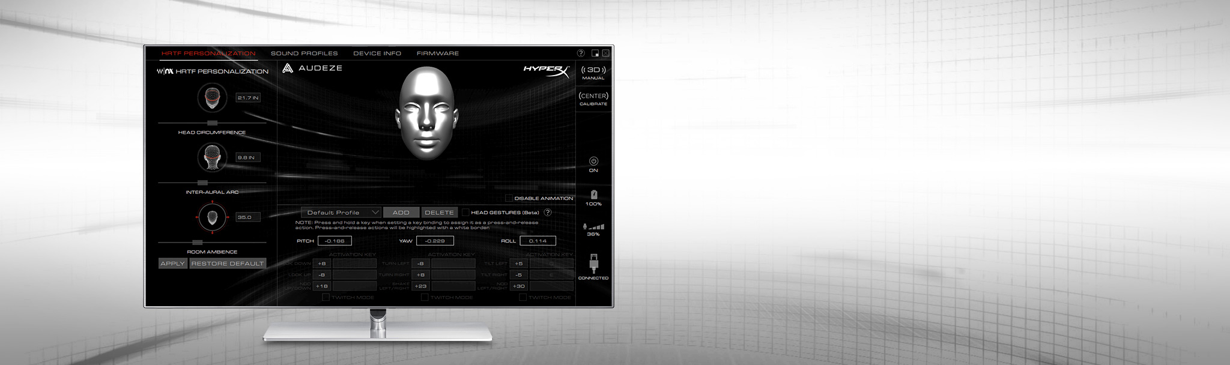The height and width of the screenshot is (365, 1230).
Task: Enable the Disable Animation checkbox
Action: 509,198
